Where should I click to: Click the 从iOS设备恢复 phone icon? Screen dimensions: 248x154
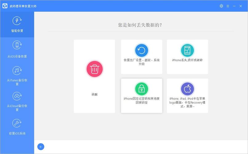pos(17,45)
